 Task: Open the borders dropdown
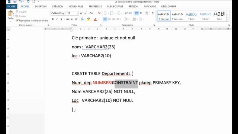pyautogui.click(x=144, y=19)
